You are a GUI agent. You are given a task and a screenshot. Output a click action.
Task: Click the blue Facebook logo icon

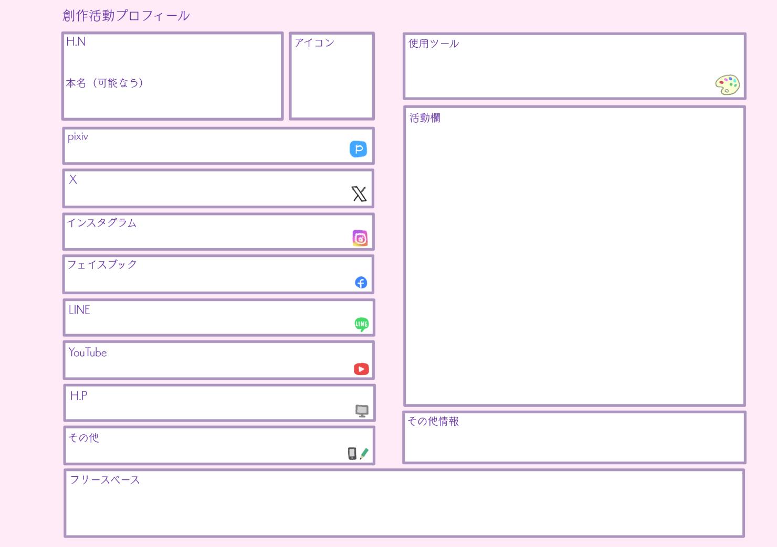coord(361,283)
